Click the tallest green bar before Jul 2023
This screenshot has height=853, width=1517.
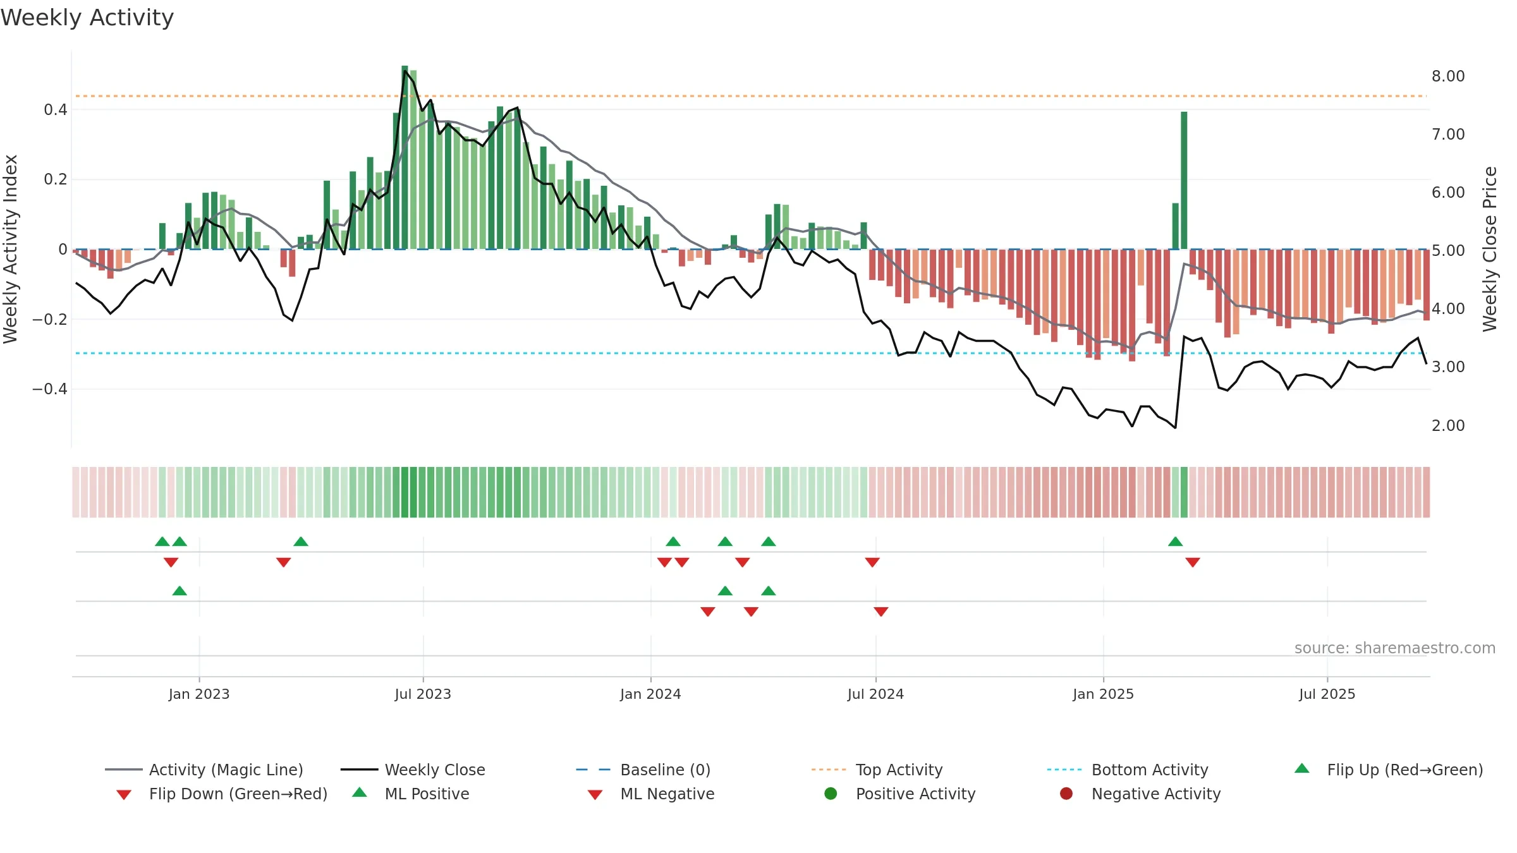pos(405,157)
